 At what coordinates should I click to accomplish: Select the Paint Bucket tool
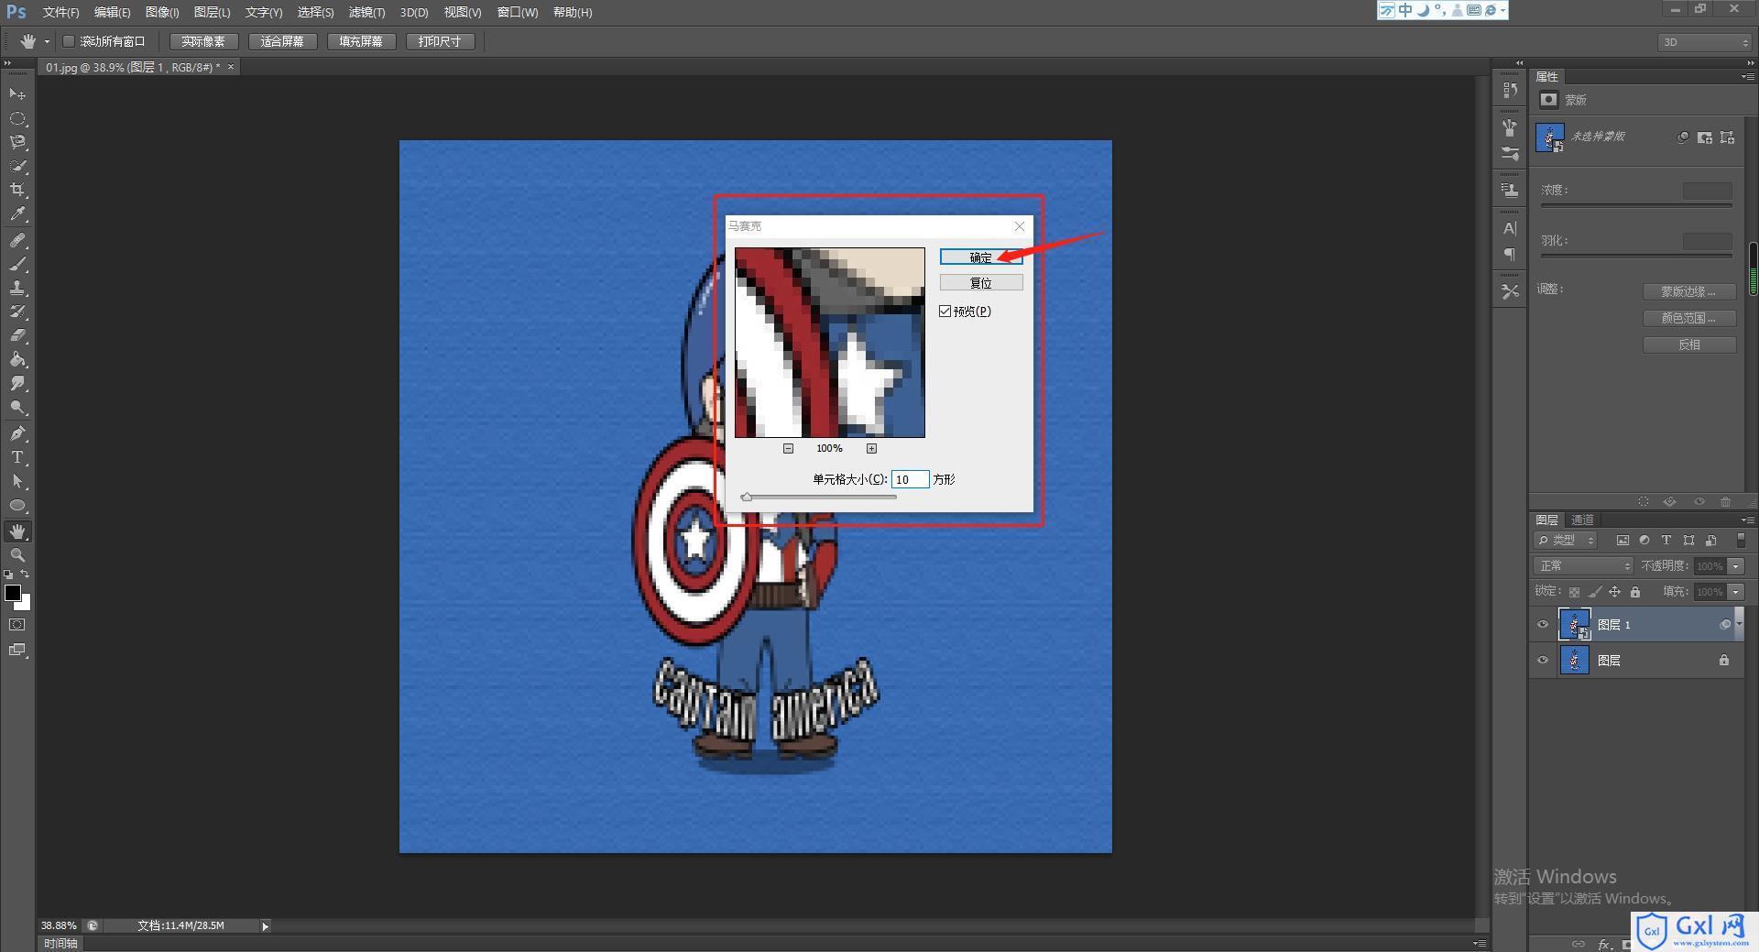tap(17, 359)
